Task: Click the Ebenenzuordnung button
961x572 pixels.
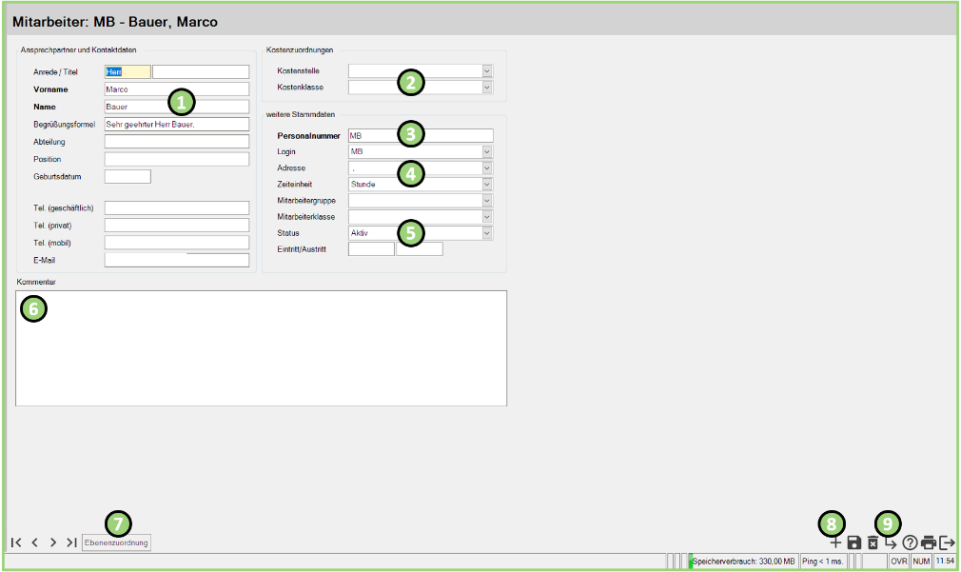Action: [x=116, y=542]
